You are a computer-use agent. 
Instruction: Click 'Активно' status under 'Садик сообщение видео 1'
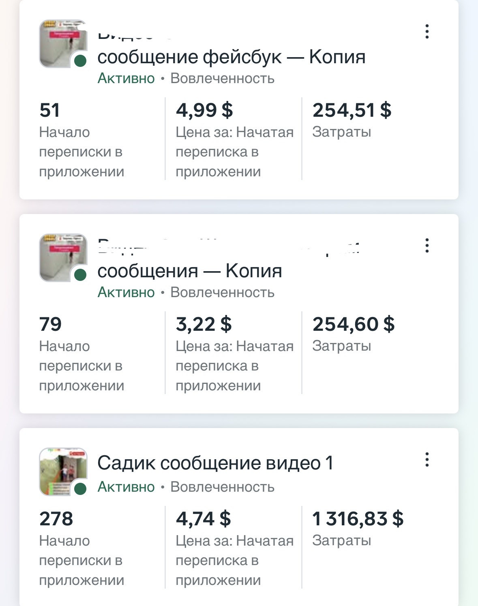[126, 487]
